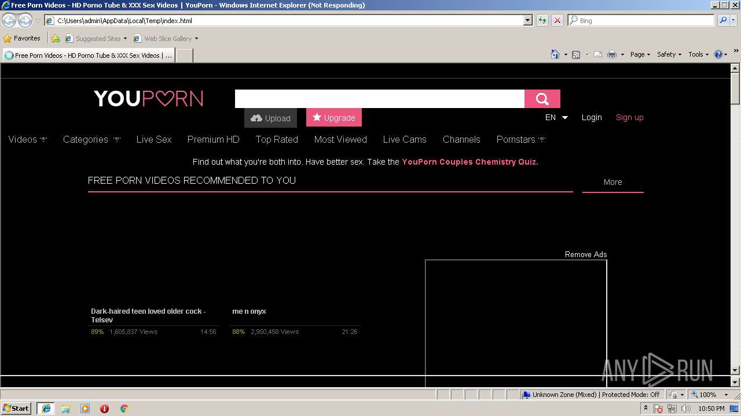Click the Bing search magnifier icon

pos(722,20)
